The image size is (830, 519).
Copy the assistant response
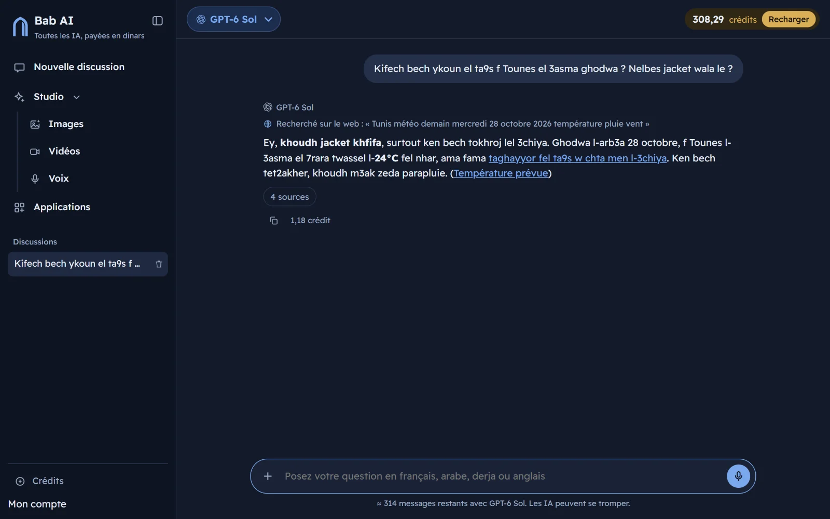pyautogui.click(x=273, y=221)
